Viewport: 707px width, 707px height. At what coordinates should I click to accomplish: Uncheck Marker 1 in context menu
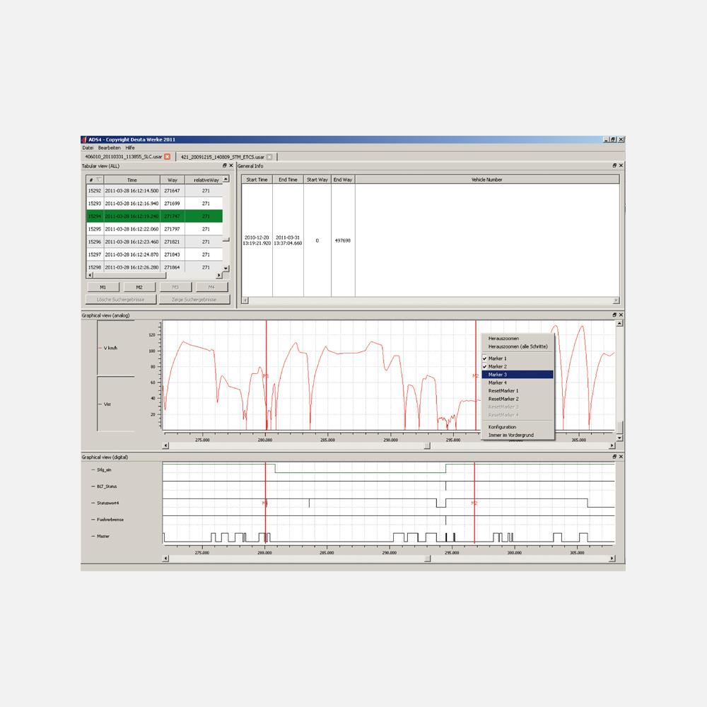click(x=518, y=358)
